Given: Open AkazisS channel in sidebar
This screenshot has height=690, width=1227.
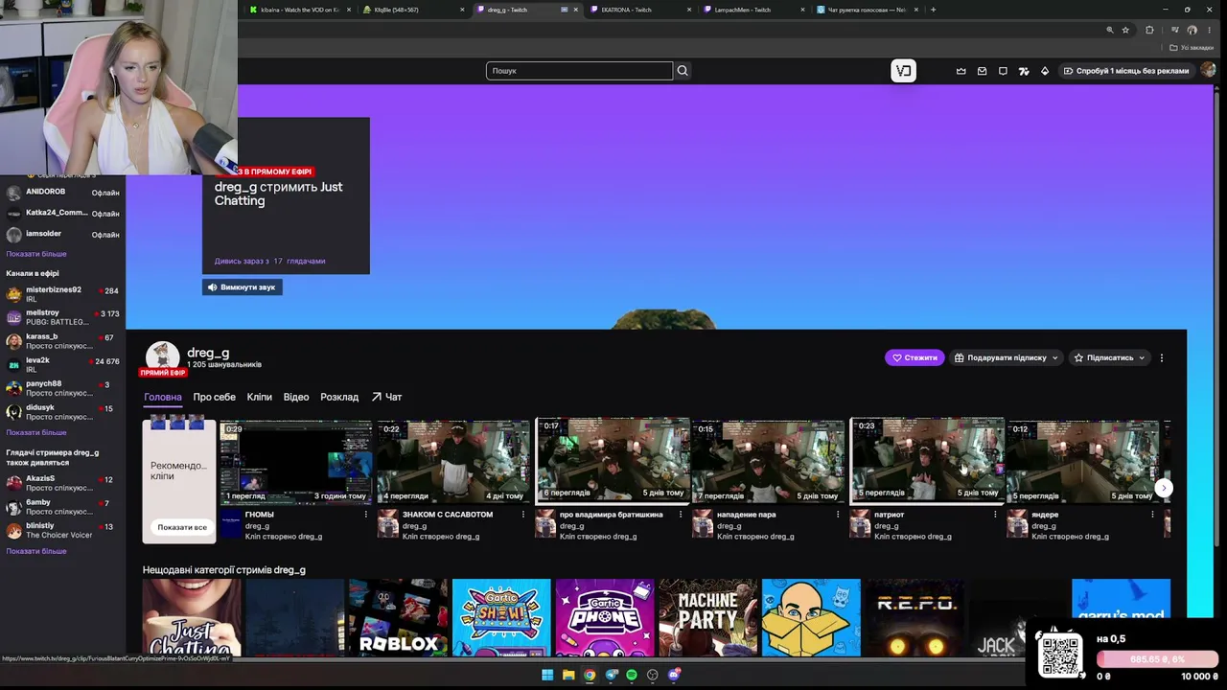Looking at the screenshot, I should [62, 483].
